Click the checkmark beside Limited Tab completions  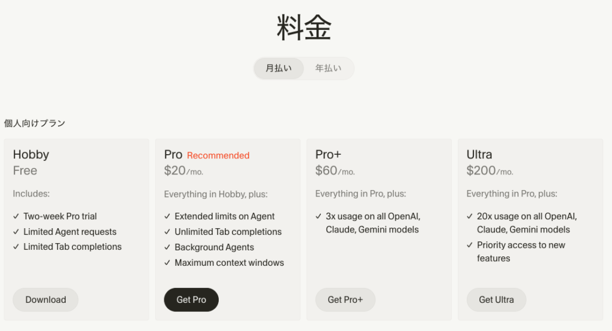[x=16, y=247]
